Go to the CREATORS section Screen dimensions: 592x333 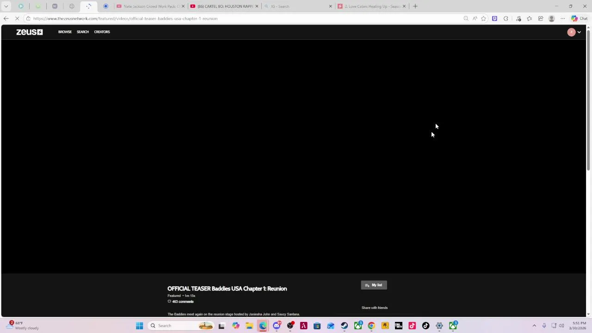pos(102,32)
